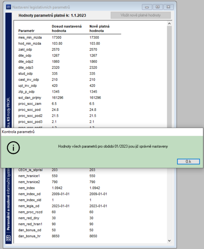Click the Parametr column header
Viewport: 204px width, 249px height.
pos(27,31)
